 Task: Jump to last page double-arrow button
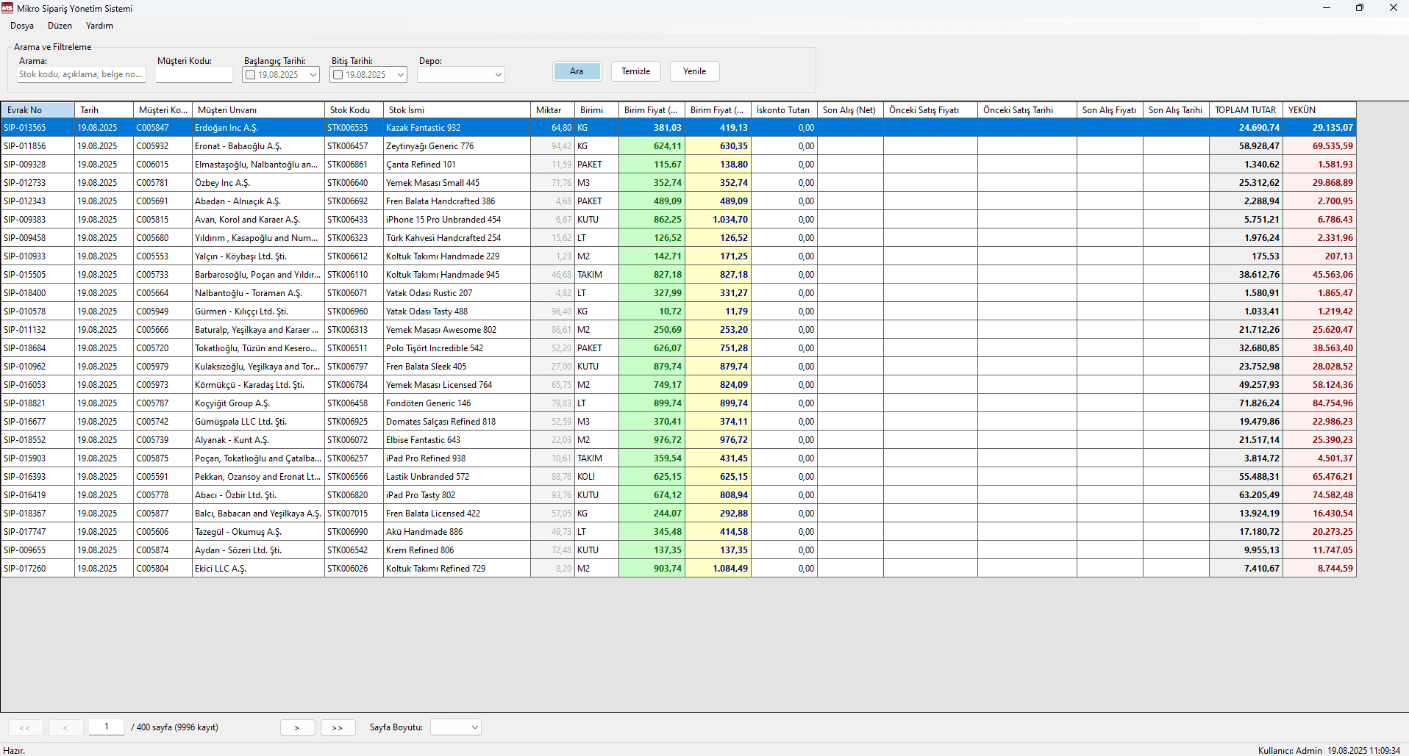[x=338, y=727]
